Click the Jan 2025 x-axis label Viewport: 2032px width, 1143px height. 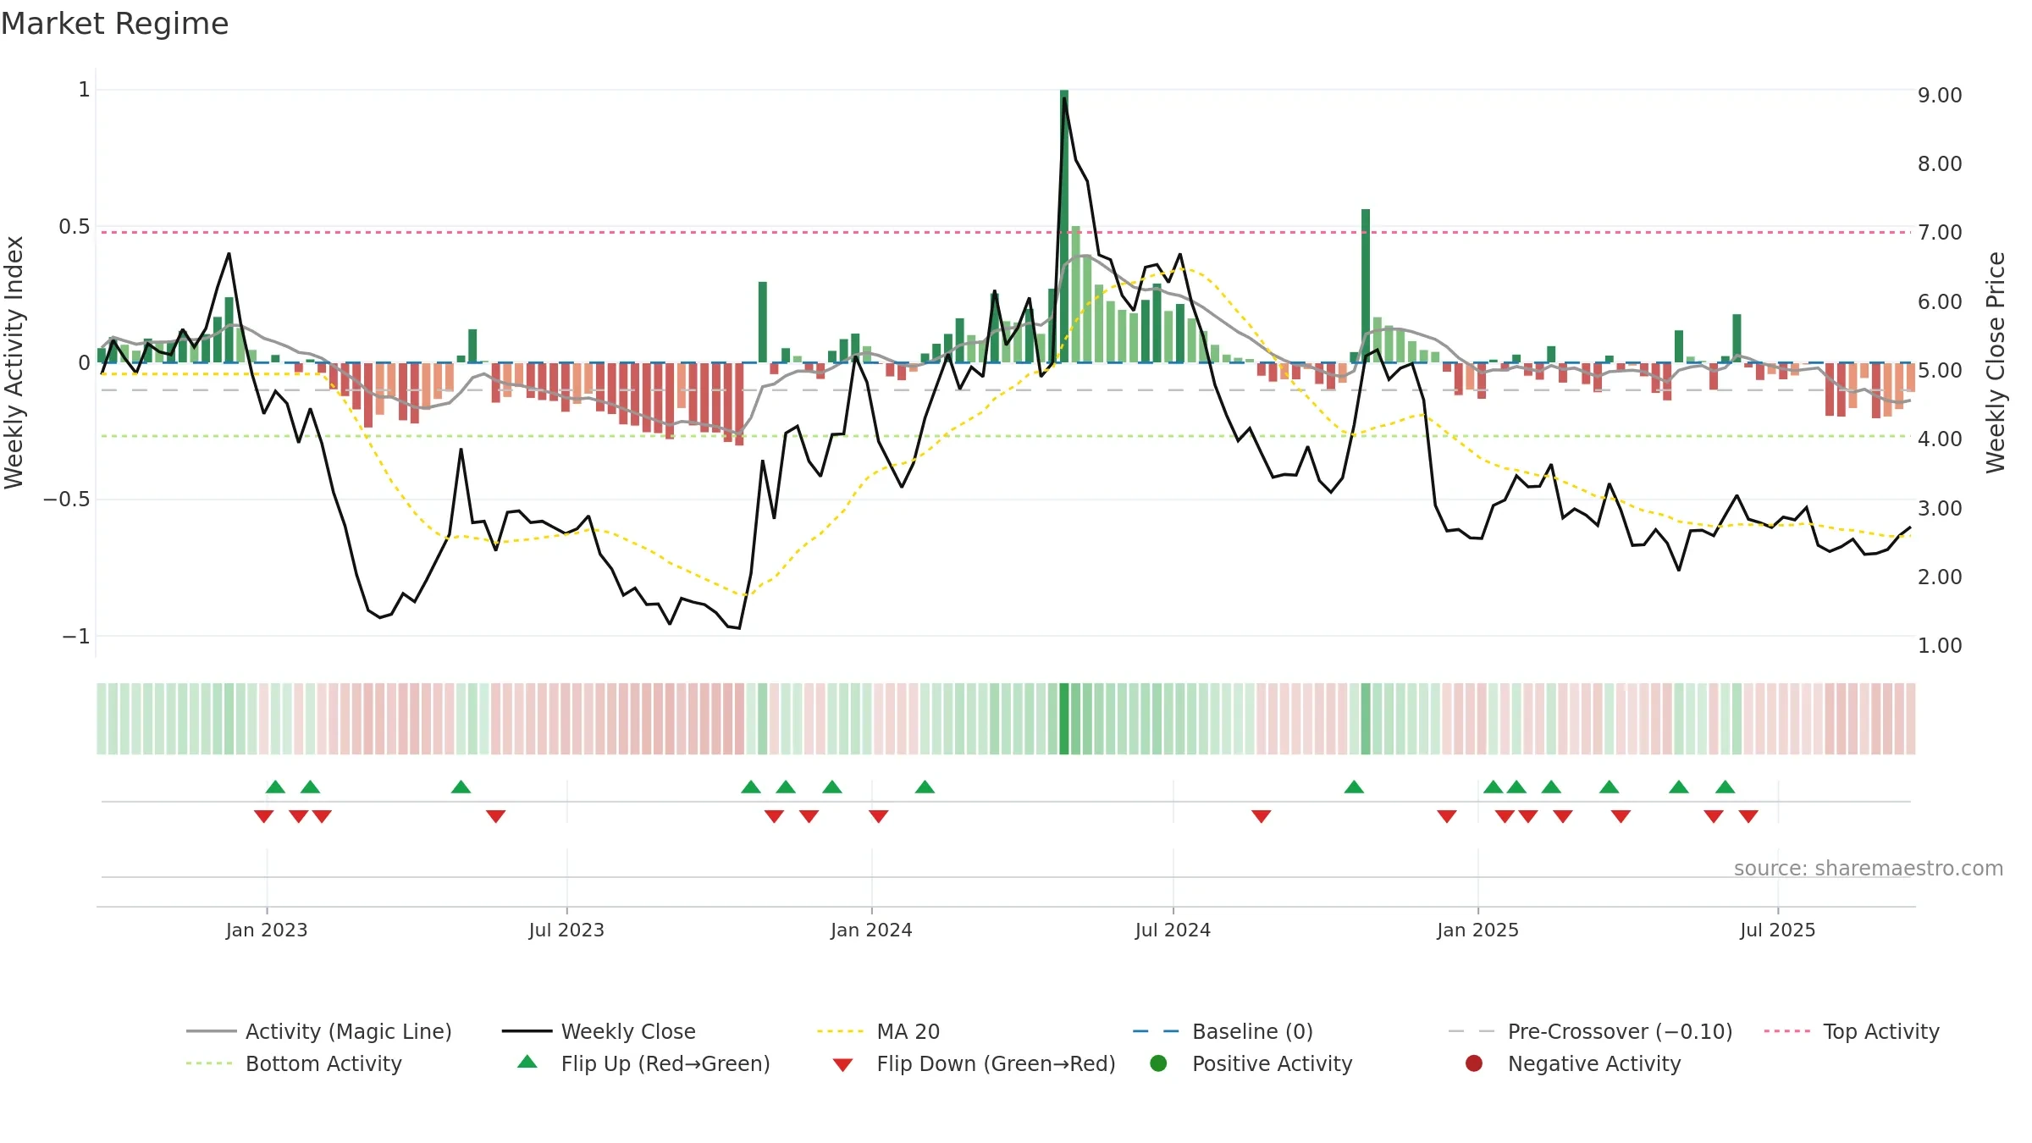(1477, 930)
